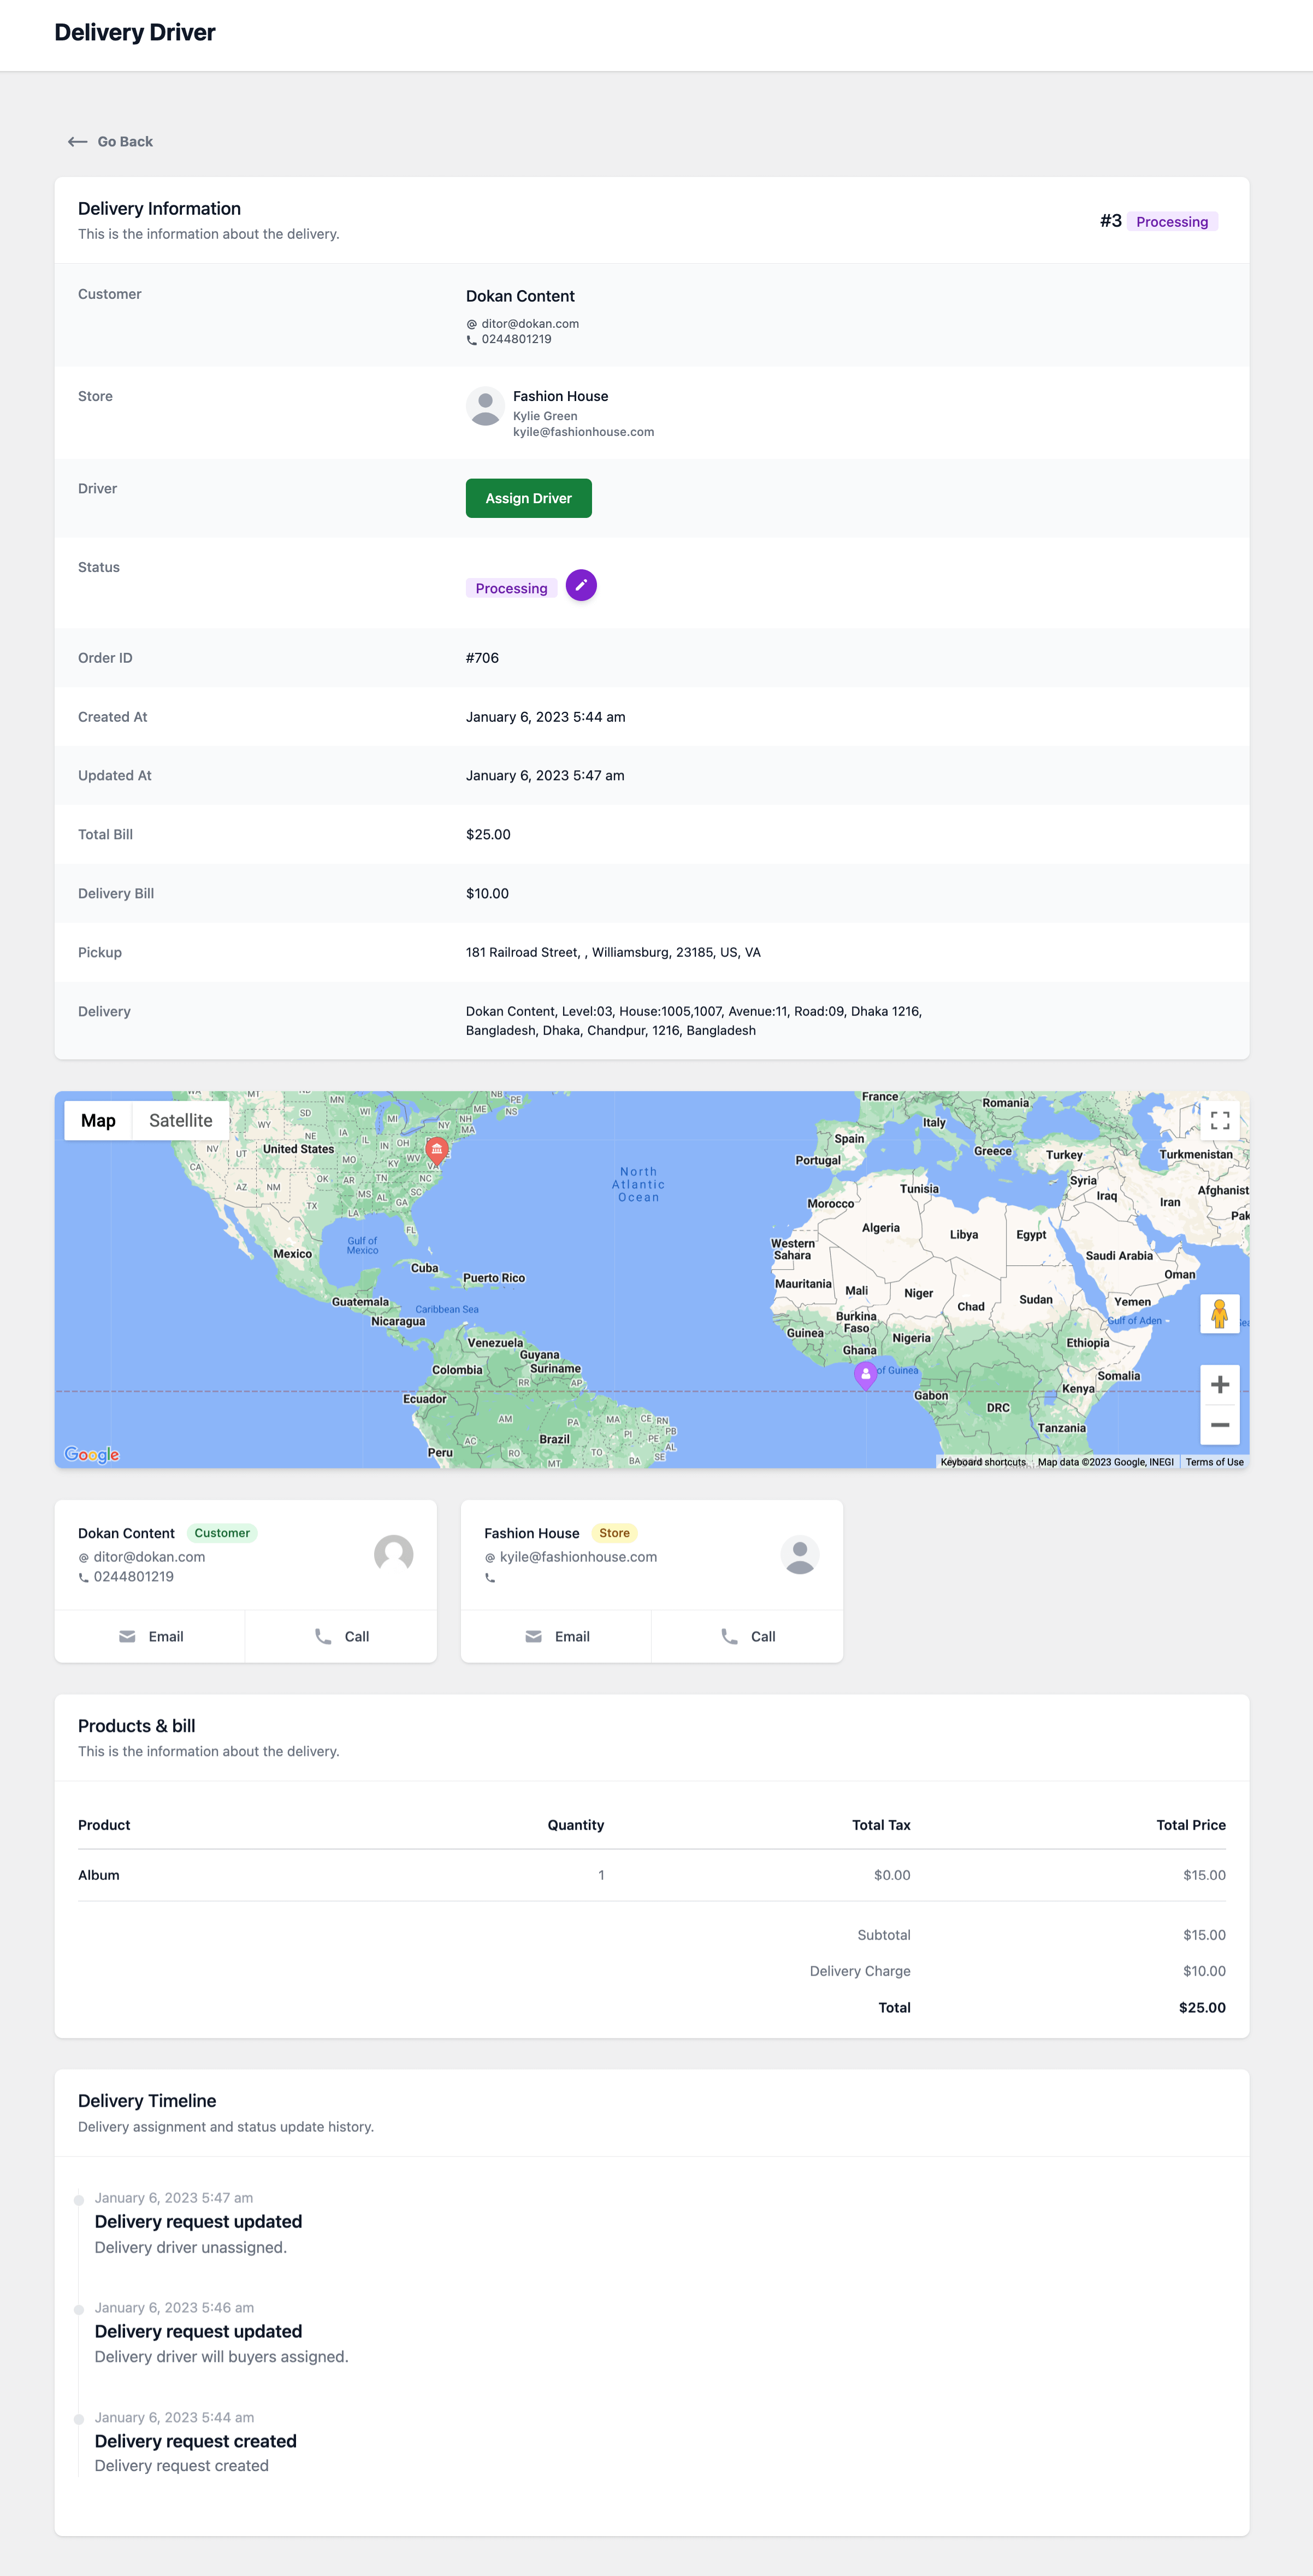Click the Delivery Bill value $10.00
This screenshot has height=2576, width=1313.
(x=487, y=894)
